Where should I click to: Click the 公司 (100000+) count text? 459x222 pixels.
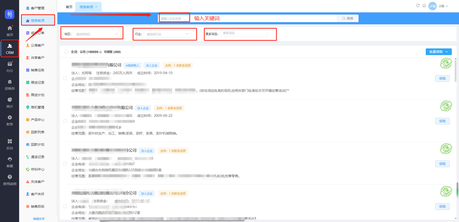click(90, 52)
